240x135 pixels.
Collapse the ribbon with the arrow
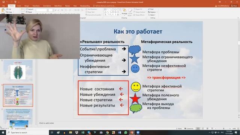(x=238, y=18)
